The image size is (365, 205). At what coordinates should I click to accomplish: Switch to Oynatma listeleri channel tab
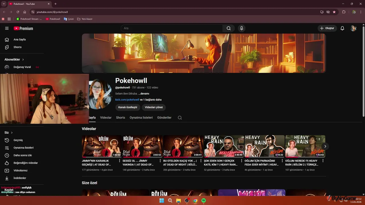(x=141, y=118)
